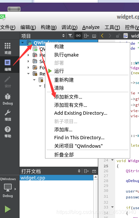Click line number 25 in the editor

pos(106,166)
